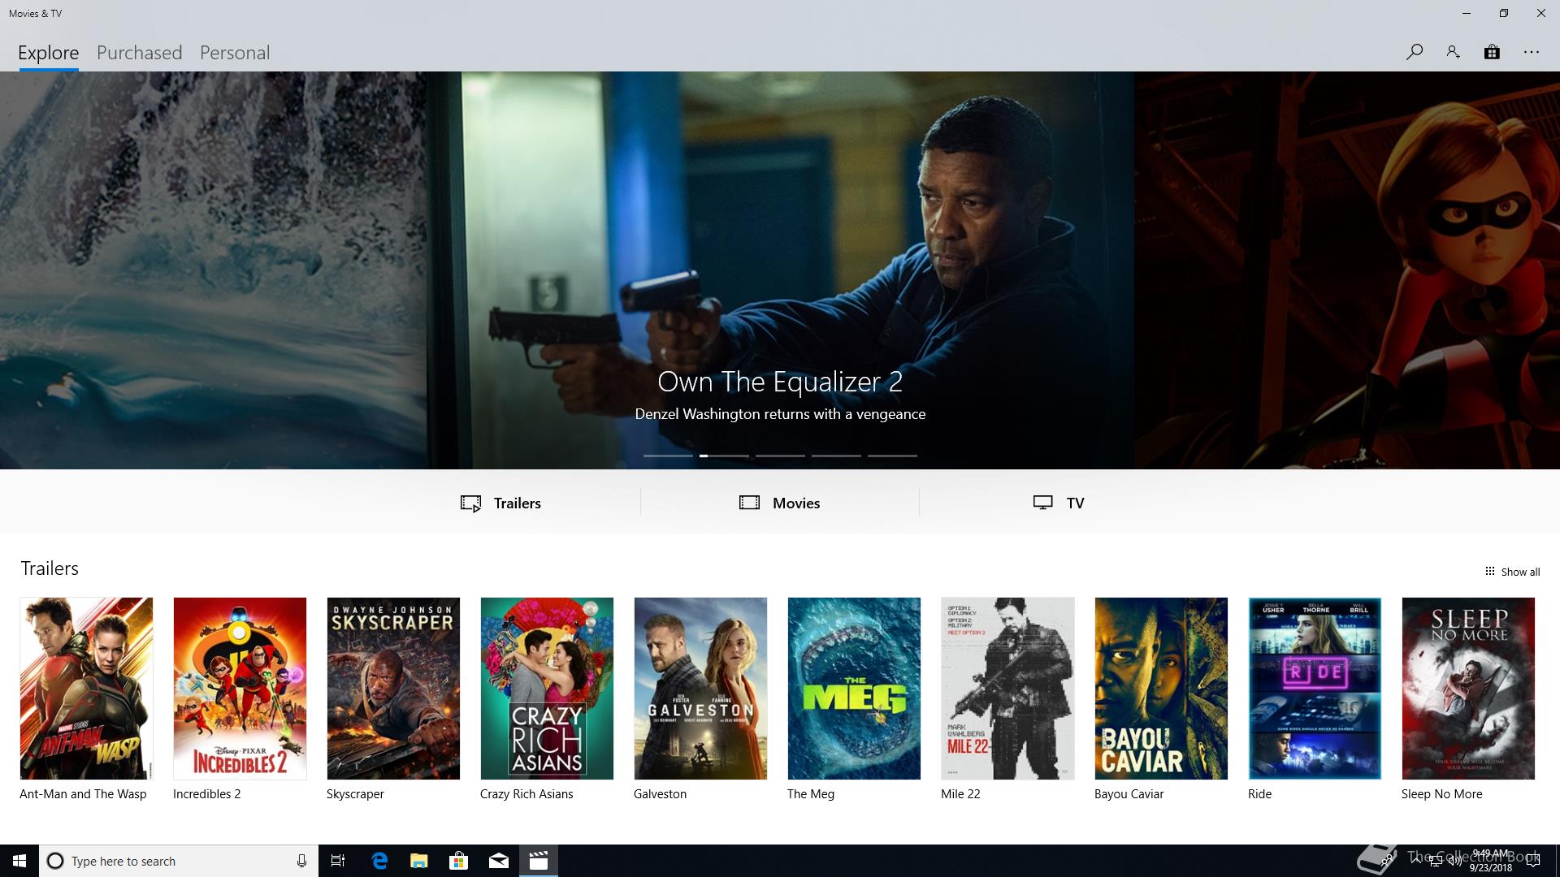This screenshot has width=1560, height=877.
Task: Select the fifth carousel page indicator
Action: [x=892, y=456]
